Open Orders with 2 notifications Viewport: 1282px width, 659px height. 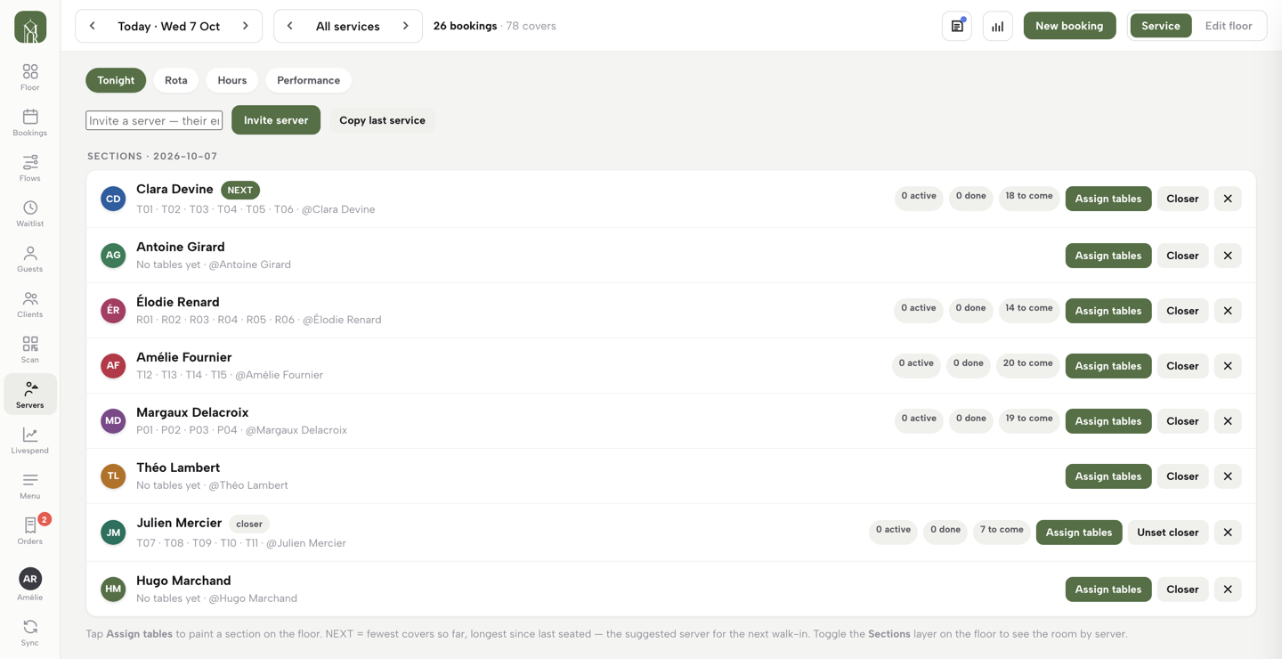tap(30, 531)
